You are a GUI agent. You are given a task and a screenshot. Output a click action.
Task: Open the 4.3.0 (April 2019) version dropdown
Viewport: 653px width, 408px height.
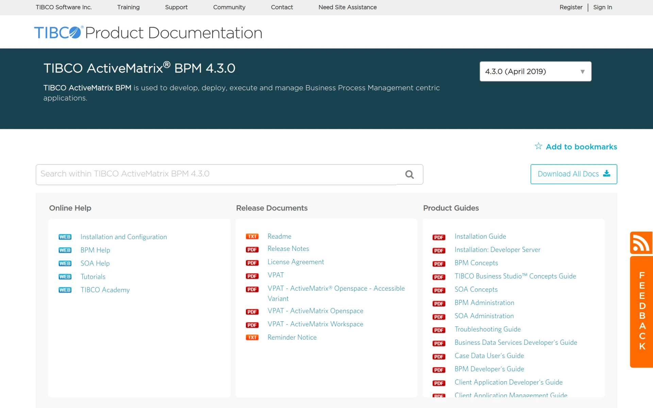pos(535,71)
